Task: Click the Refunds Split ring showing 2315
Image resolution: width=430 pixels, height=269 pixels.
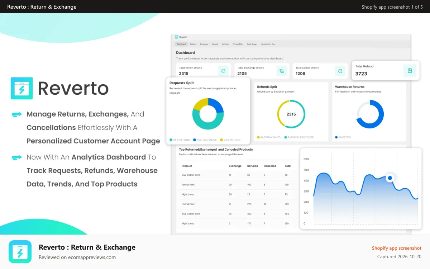Action: [x=291, y=114]
